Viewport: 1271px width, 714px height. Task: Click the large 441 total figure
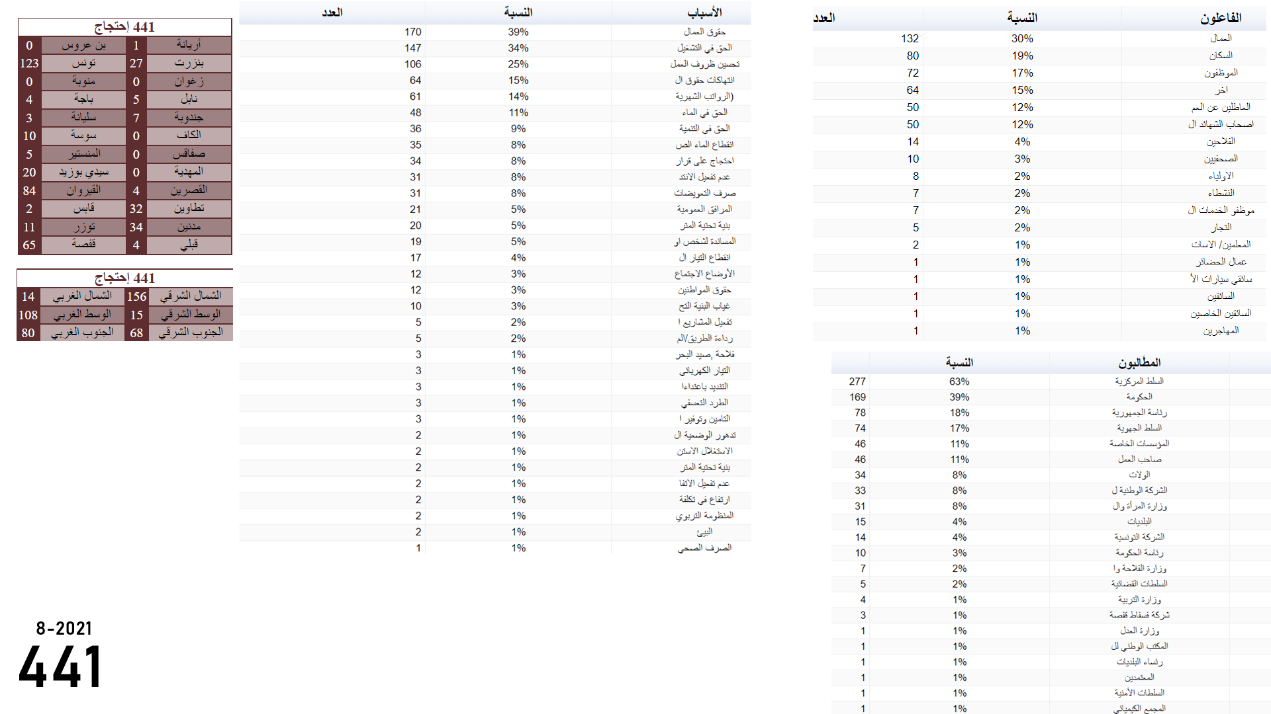coord(60,668)
